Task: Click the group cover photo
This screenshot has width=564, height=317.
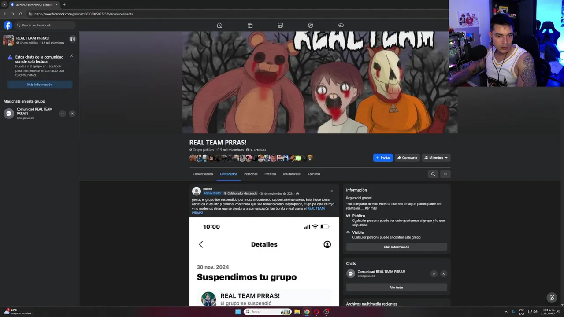Action: [320, 82]
